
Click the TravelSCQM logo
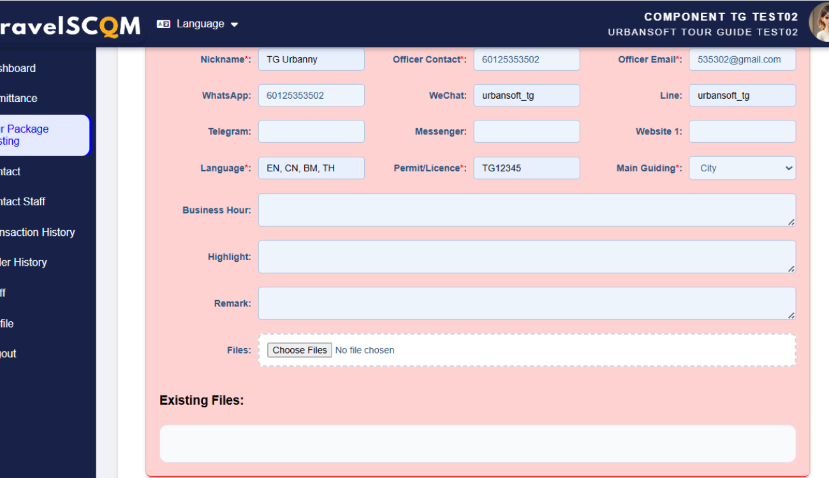coord(70,25)
